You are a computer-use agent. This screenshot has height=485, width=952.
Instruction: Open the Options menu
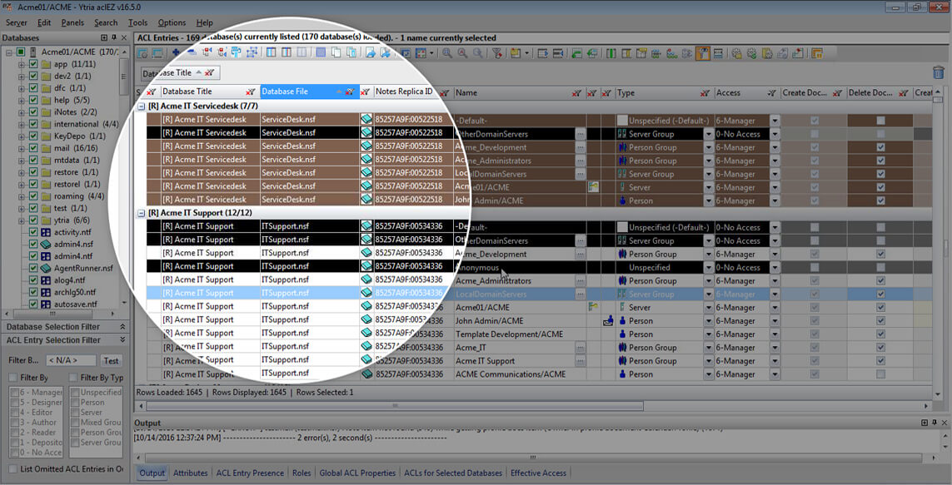(x=172, y=22)
